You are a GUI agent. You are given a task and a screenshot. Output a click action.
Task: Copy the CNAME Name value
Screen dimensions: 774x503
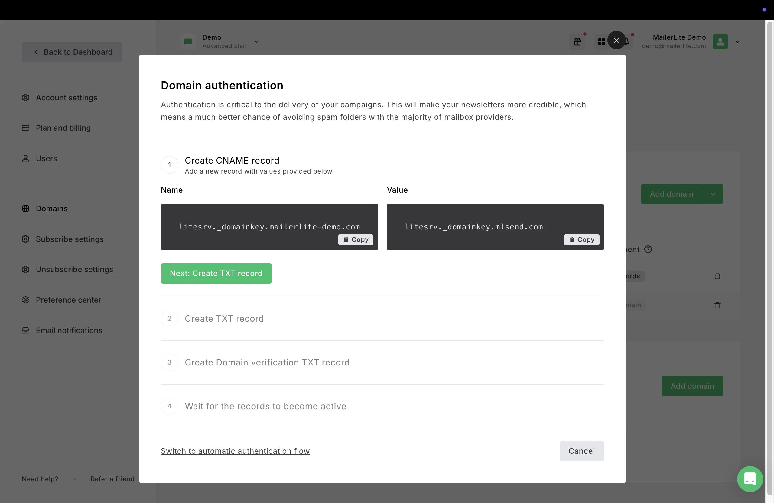[x=356, y=240]
